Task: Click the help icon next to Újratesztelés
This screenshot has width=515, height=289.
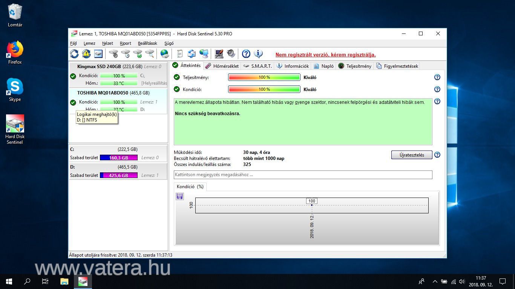Action: point(437,155)
